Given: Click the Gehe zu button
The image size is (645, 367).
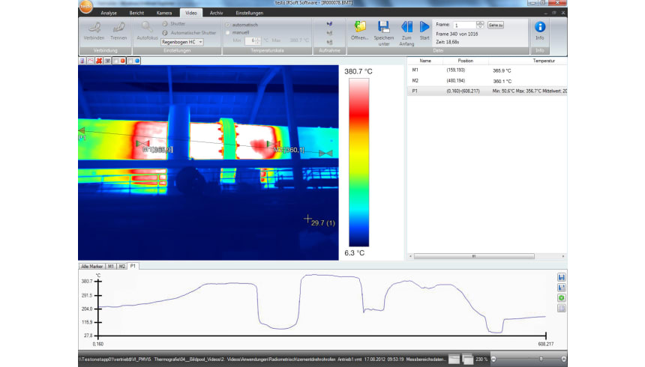Looking at the screenshot, I should (495, 25).
